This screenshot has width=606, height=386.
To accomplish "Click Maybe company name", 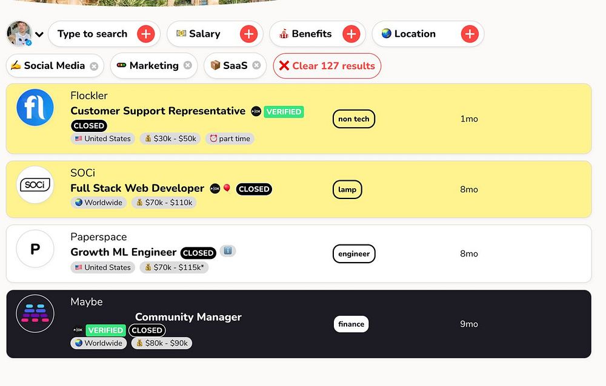I will click(87, 302).
